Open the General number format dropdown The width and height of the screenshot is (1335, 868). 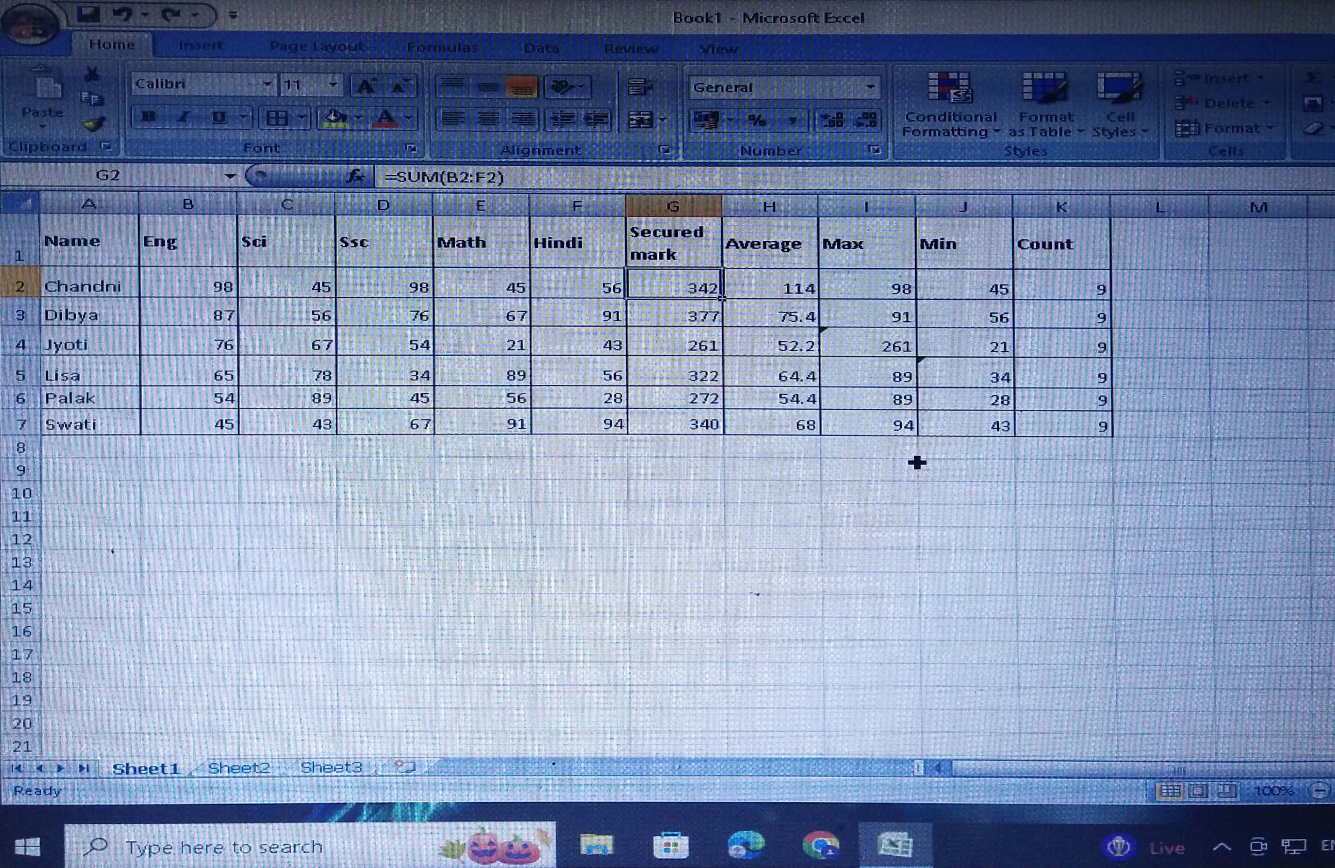pos(870,88)
